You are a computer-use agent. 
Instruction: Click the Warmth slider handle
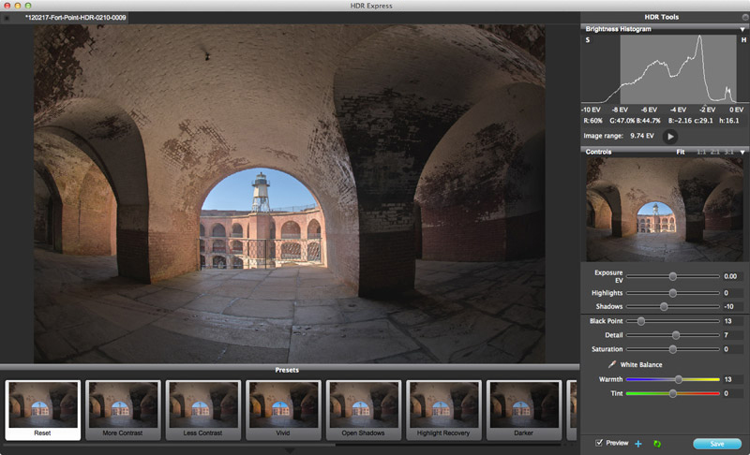click(x=679, y=379)
